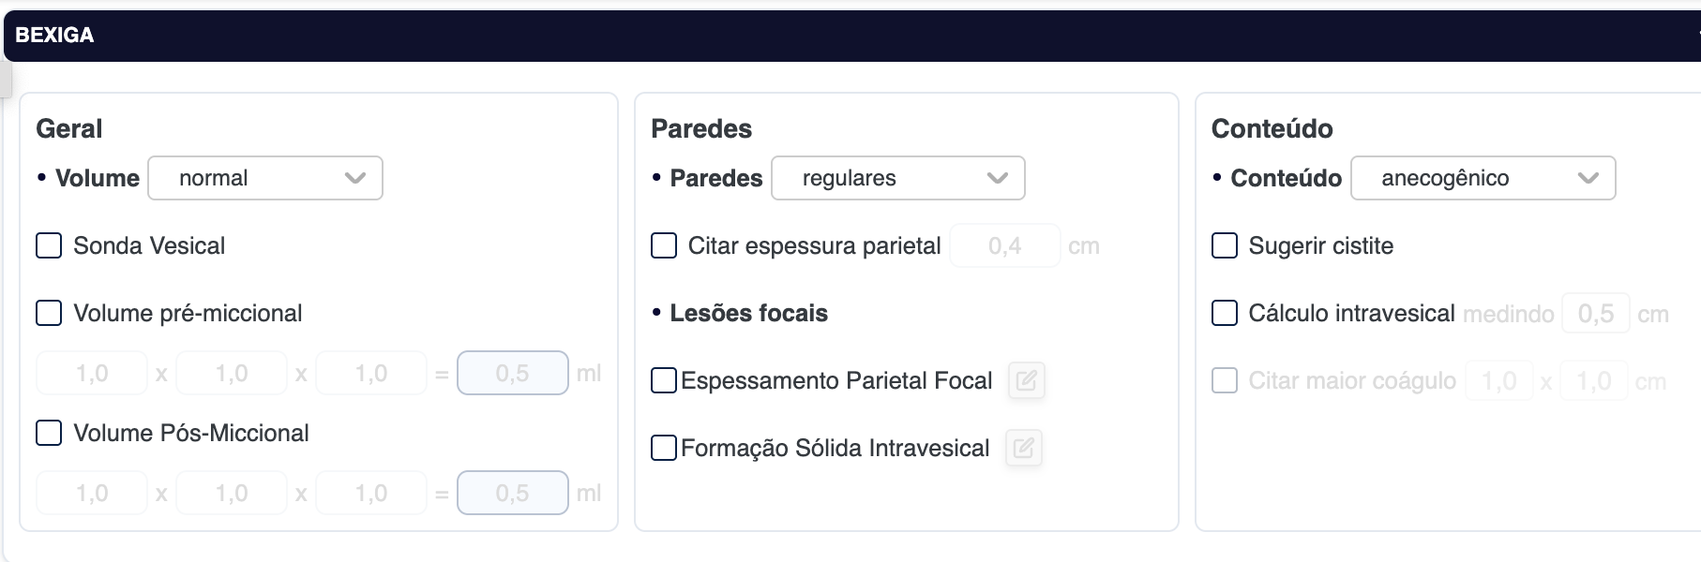This screenshot has width=1701, height=562.
Task: Click the pós-miccional volume result ml field
Action: click(x=512, y=493)
